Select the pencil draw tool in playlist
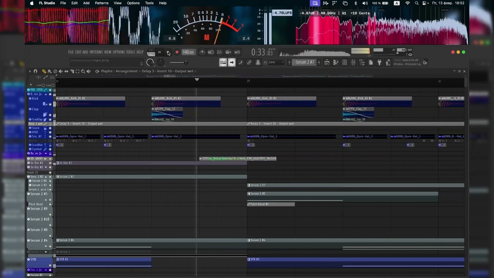This screenshot has width=494, height=278. [44, 71]
